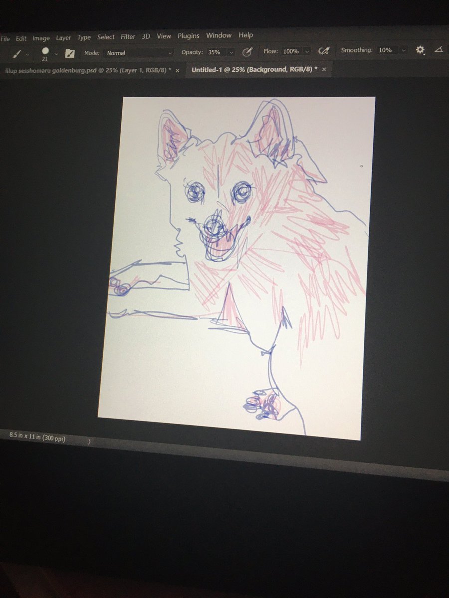The height and width of the screenshot is (598, 449).
Task: Open the Plugins menu
Action: pyautogui.click(x=189, y=36)
